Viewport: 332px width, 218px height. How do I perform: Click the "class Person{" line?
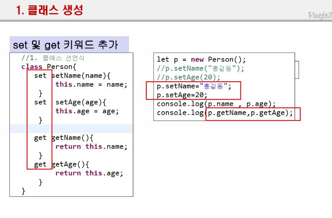pyautogui.click(x=49, y=67)
